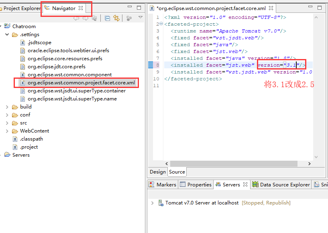Select the WebContent folder icon
The height and width of the screenshot is (233, 328).
click(x=15, y=131)
